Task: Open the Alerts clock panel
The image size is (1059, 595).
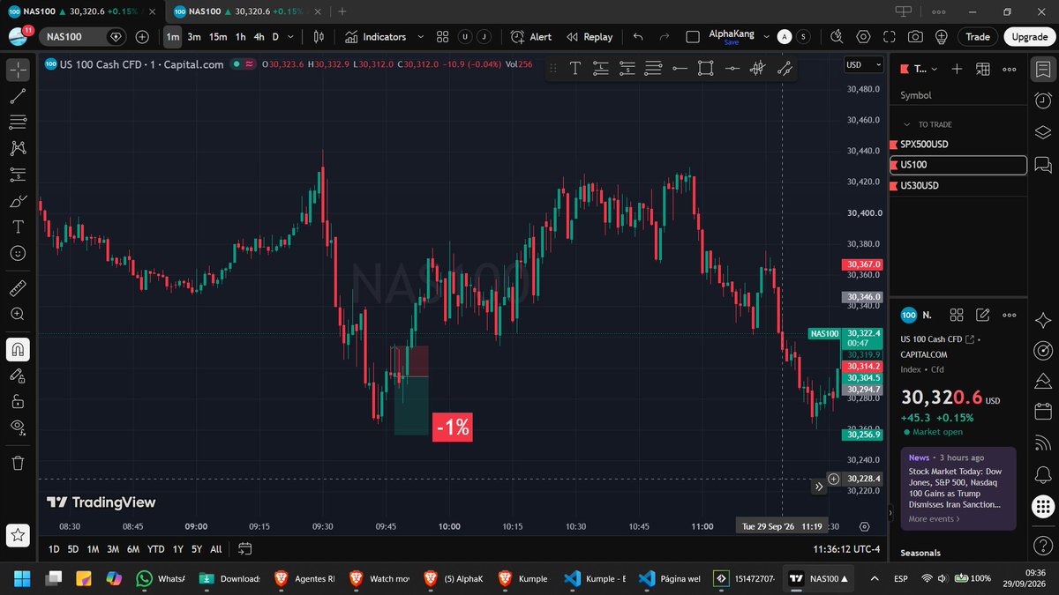Action: [x=1043, y=100]
